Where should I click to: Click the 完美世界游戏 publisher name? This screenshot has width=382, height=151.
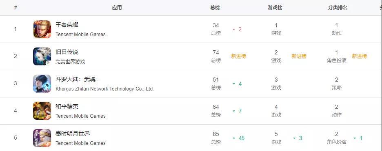(70, 62)
